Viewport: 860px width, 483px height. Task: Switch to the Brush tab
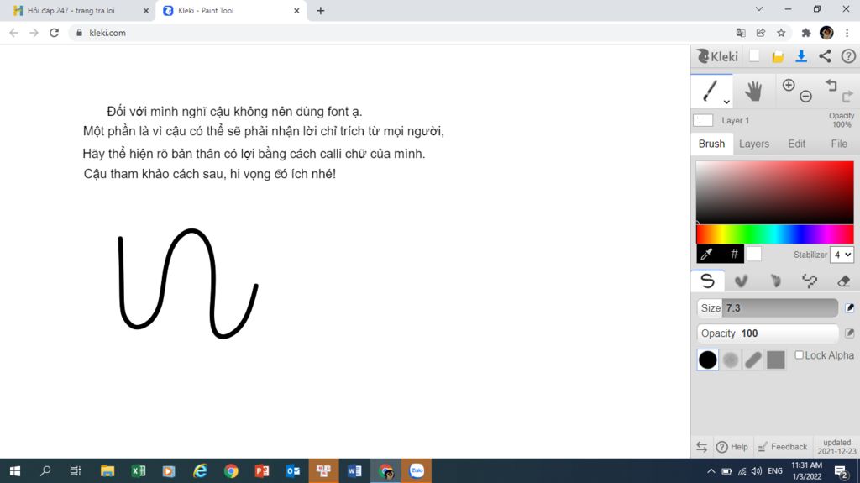[711, 144]
